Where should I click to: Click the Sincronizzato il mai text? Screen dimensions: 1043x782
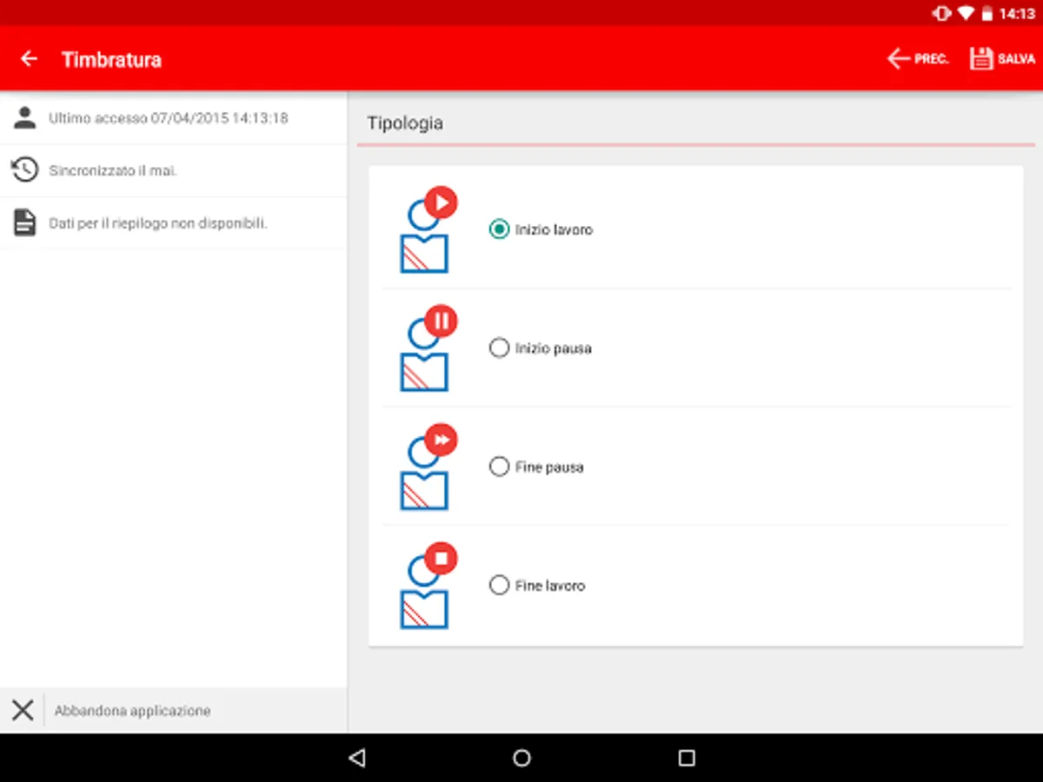[113, 171]
